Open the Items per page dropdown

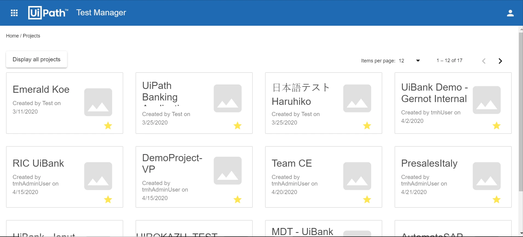point(409,61)
